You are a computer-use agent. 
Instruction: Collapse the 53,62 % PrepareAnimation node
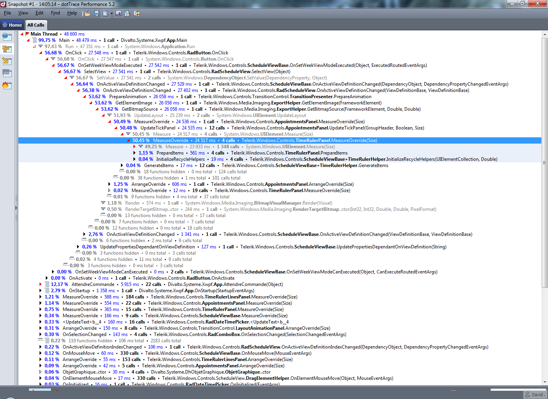click(x=85, y=97)
